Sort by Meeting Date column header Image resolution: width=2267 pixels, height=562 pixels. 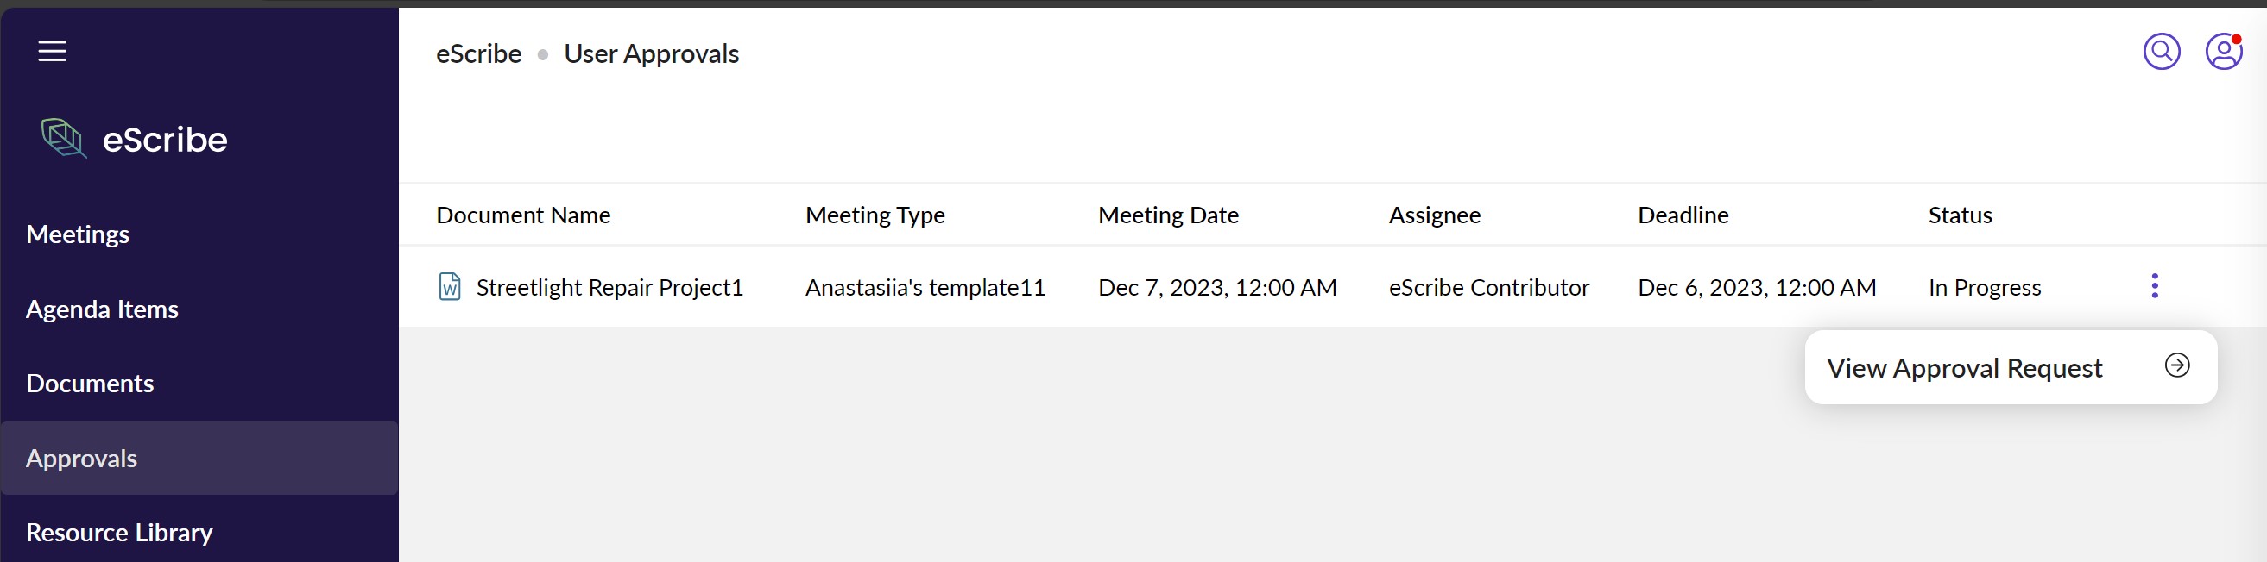point(1168,215)
